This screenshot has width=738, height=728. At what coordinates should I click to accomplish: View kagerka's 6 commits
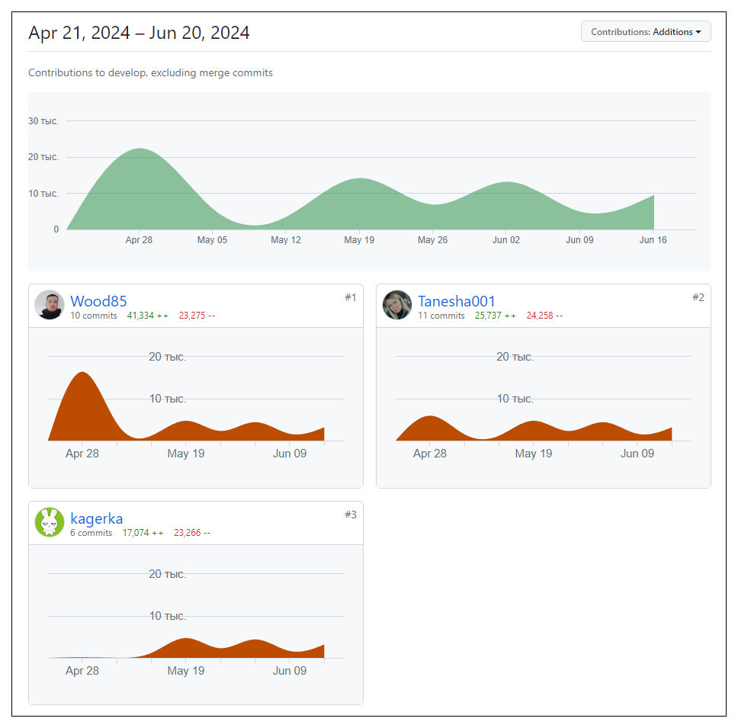91,533
